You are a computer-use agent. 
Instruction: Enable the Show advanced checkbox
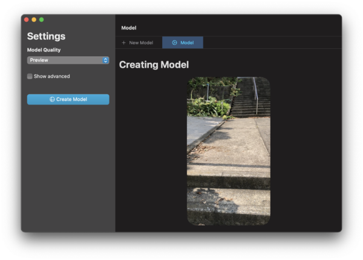pos(30,76)
